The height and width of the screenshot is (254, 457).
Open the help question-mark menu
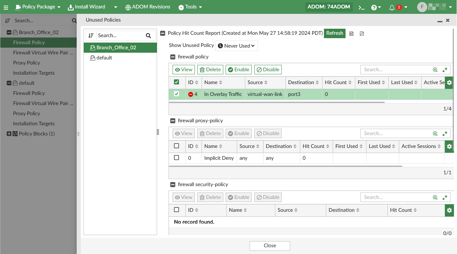click(x=376, y=7)
